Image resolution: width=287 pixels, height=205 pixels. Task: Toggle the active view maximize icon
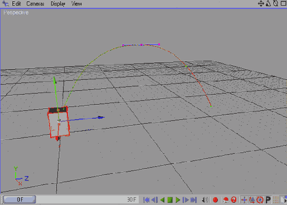tap(284, 3)
